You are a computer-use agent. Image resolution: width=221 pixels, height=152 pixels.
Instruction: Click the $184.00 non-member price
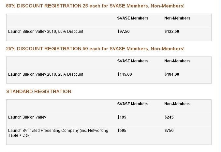[x=172, y=74]
